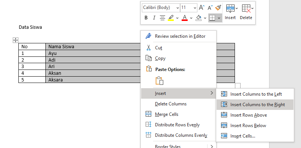Click the table cell containing Aksara
The width and height of the screenshot is (301, 148).
(93, 80)
